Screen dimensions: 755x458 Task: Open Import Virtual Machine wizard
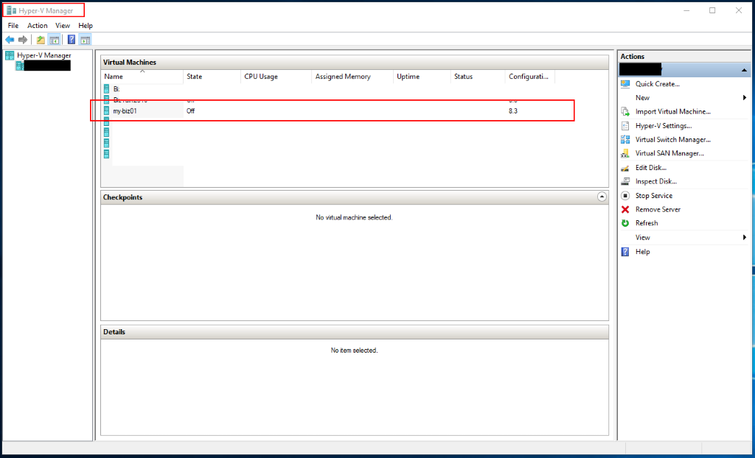[x=672, y=112]
